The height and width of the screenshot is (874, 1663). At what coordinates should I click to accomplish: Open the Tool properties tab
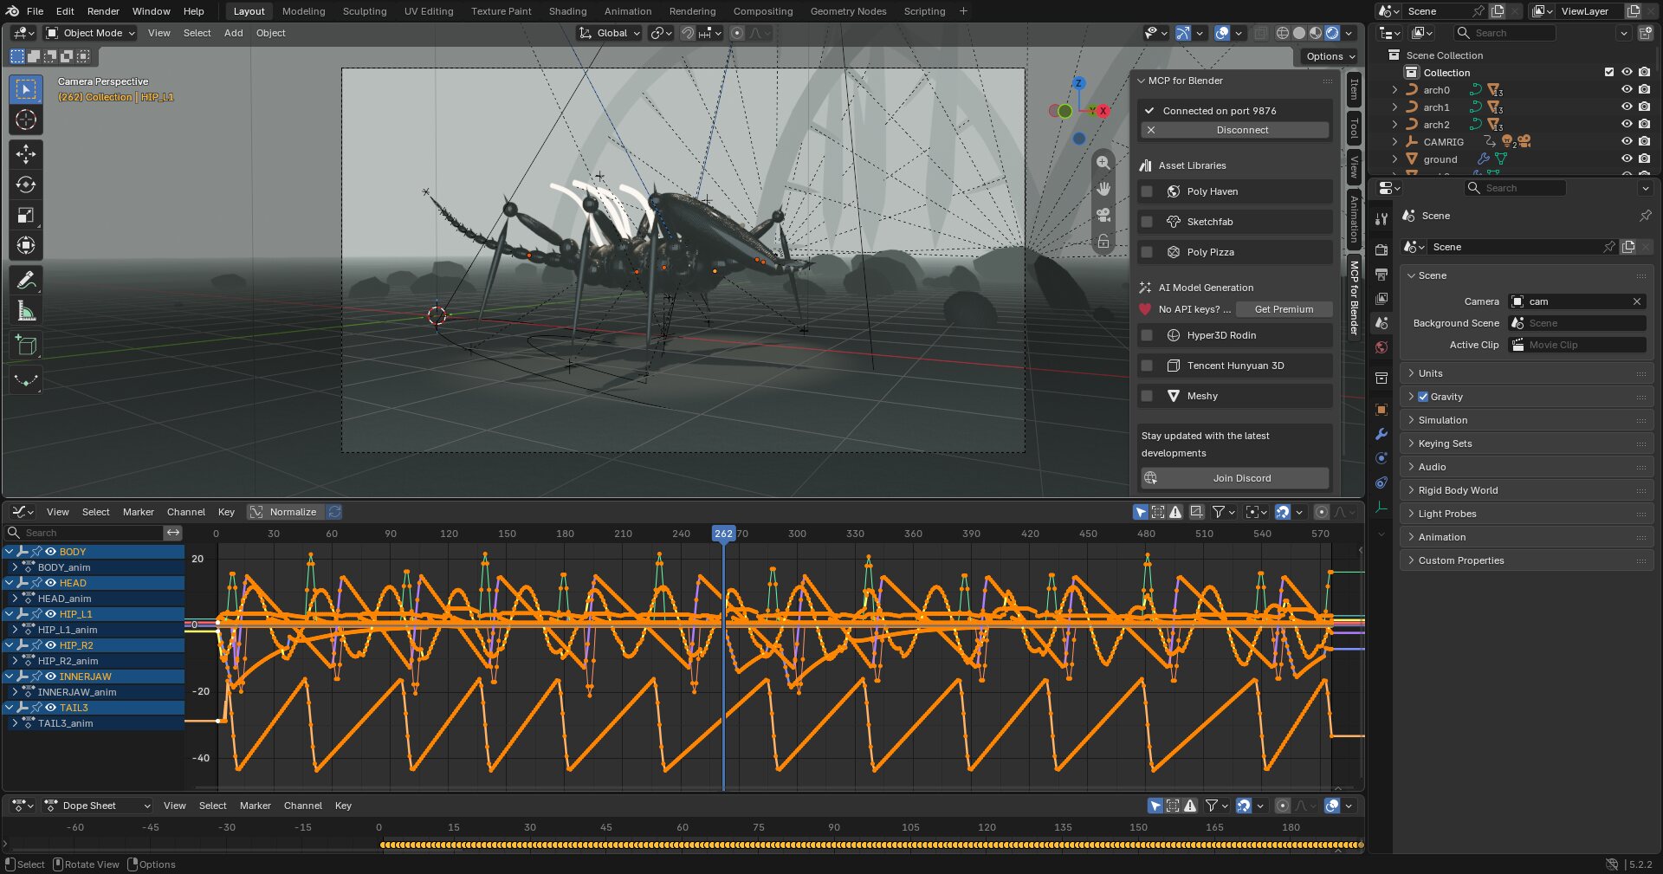[1382, 218]
